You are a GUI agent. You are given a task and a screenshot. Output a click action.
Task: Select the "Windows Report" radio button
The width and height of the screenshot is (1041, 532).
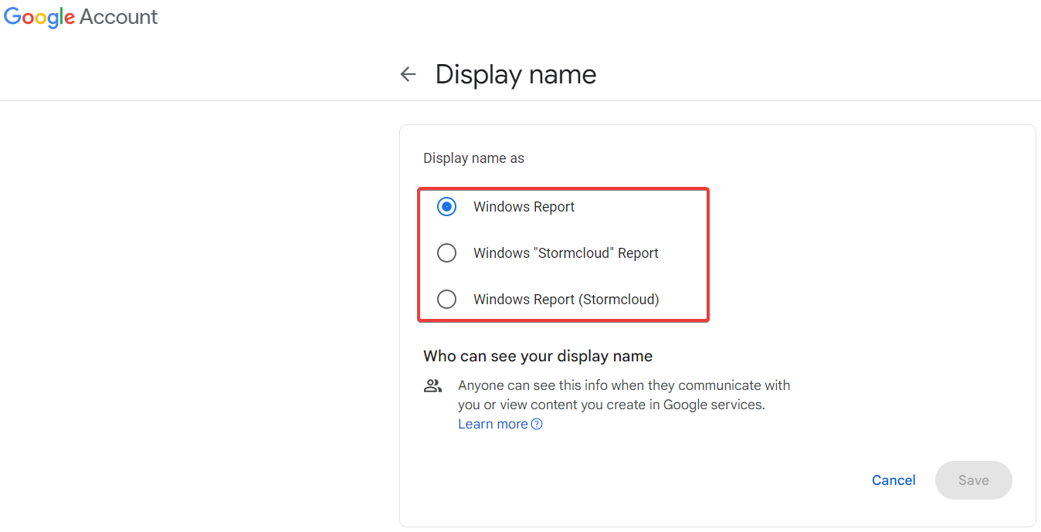pyautogui.click(x=446, y=207)
